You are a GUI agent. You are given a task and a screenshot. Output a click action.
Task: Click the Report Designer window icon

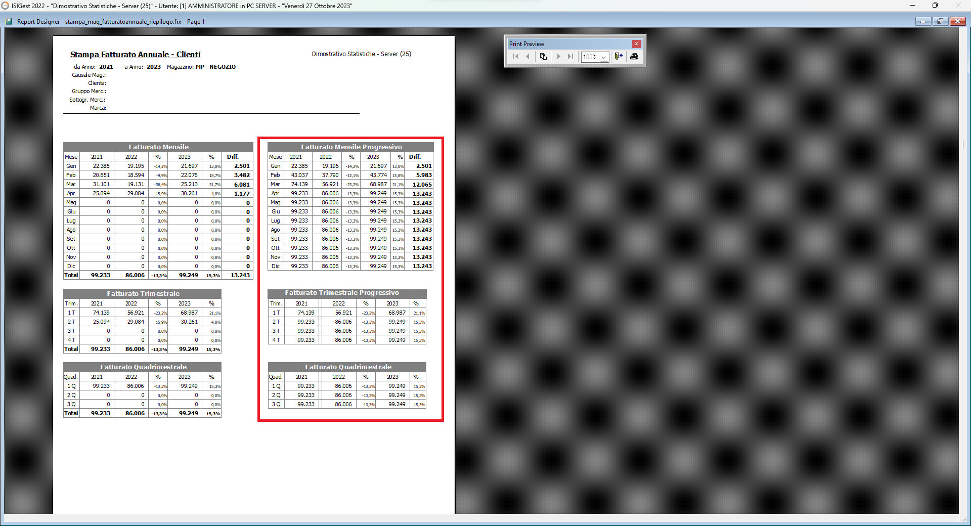coord(9,22)
